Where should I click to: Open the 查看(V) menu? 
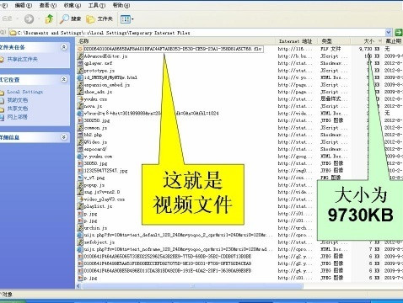point(48,5)
